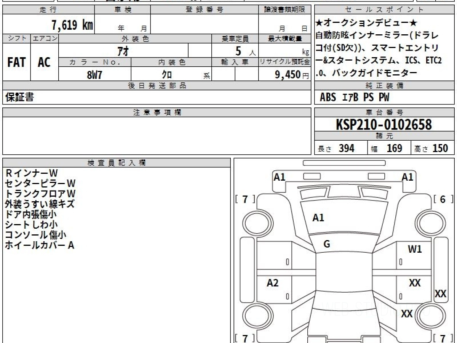This screenshot has width=457, height=343.
Task: Click the 外装うすい線キズ note
Action: pos(40,204)
